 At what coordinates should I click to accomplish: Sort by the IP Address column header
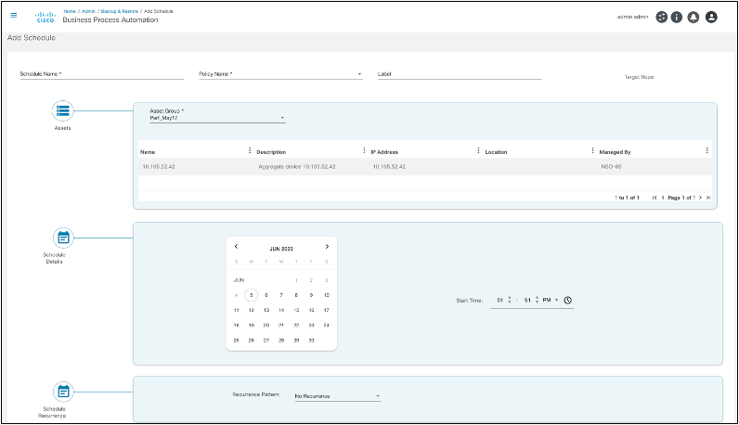384,152
